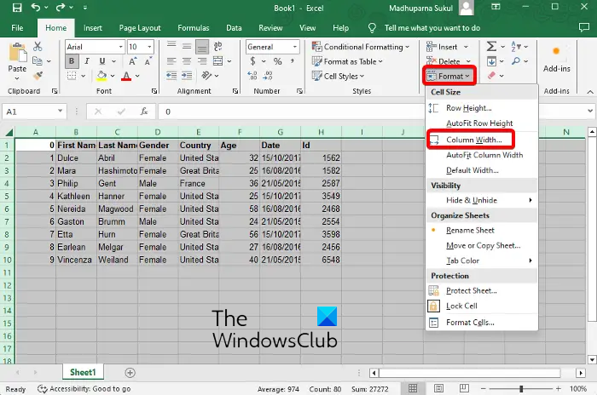Open the Add-ins button
Image resolution: width=597 pixels, height=395 pixels.
(x=556, y=60)
